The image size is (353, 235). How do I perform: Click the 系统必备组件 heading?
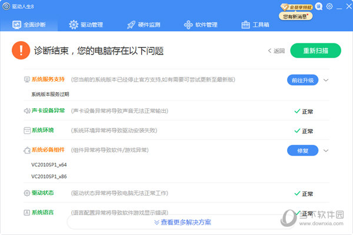coord(48,150)
